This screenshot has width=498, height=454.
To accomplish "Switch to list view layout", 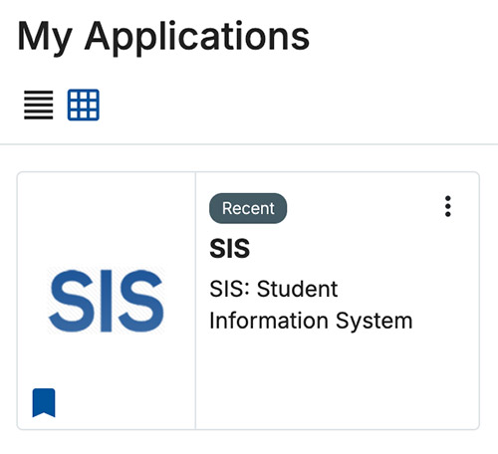I will (x=39, y=105).
